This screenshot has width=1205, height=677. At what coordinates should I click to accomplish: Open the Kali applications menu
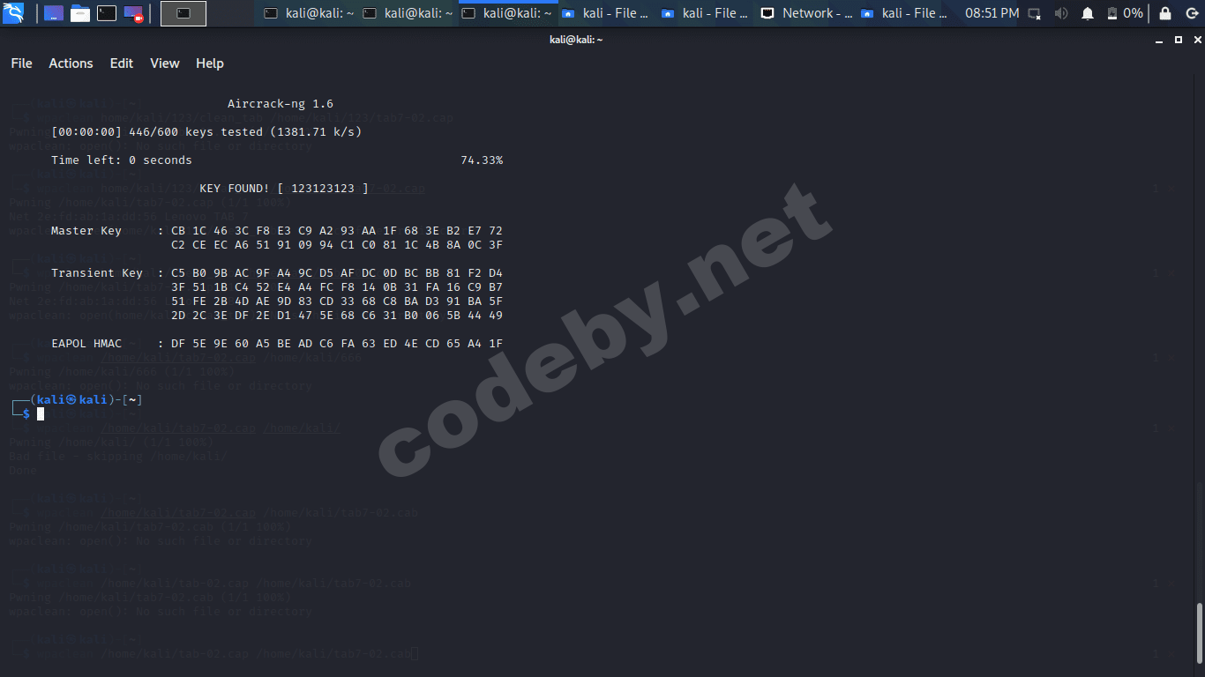(13, 12)
